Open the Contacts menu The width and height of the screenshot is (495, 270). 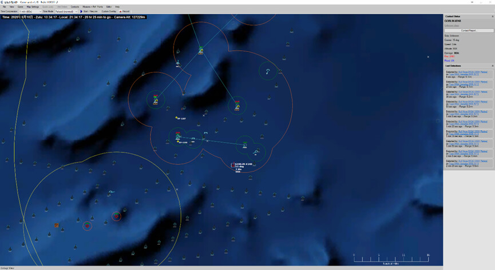click(x=75, y=7)
